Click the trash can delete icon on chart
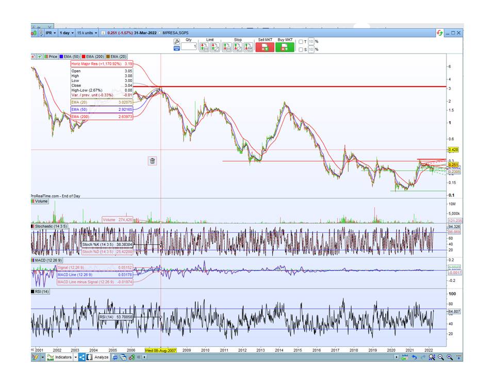The width and height of the screenshot is (495, 371). (152, 161)
